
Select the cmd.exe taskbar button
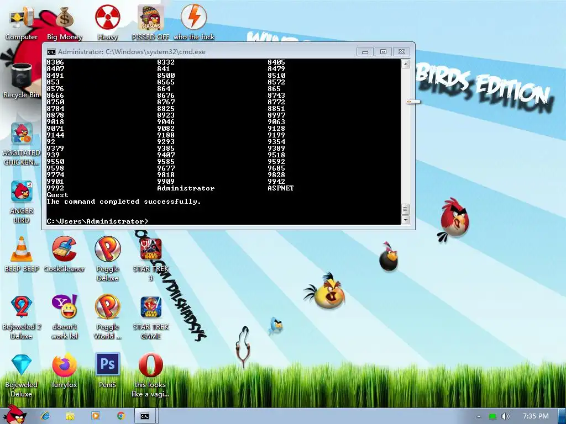(145, 416)
